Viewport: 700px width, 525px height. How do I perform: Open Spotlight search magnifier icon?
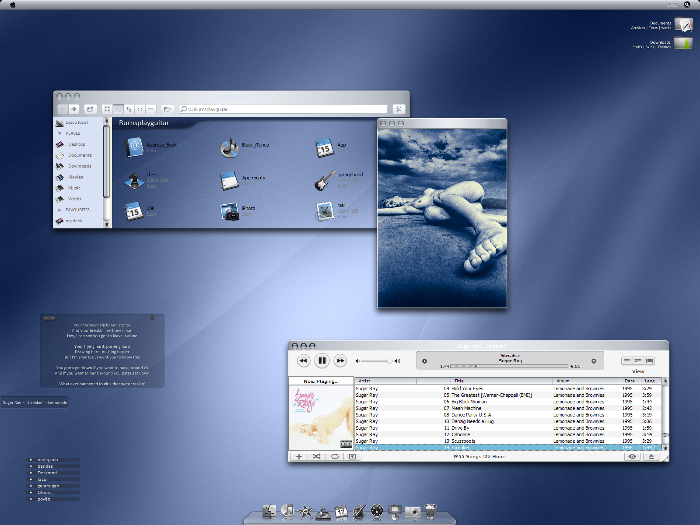click(687, 4)
